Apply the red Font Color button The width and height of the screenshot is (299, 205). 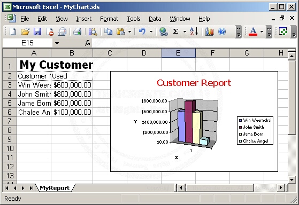253,31
